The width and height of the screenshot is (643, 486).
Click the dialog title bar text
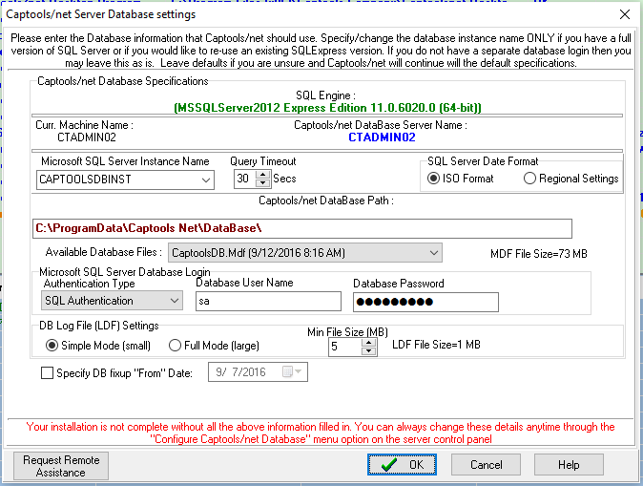(x=101, y=14)
